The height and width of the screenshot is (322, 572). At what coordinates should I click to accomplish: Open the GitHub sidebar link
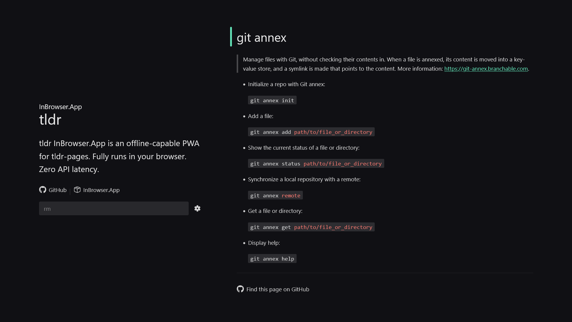[53, 190]
